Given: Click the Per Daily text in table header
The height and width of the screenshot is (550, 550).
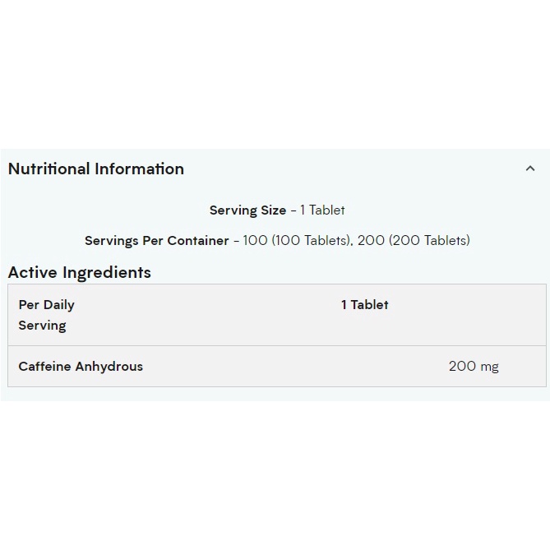Looking at the screenshot, I should tap(46, 305).
